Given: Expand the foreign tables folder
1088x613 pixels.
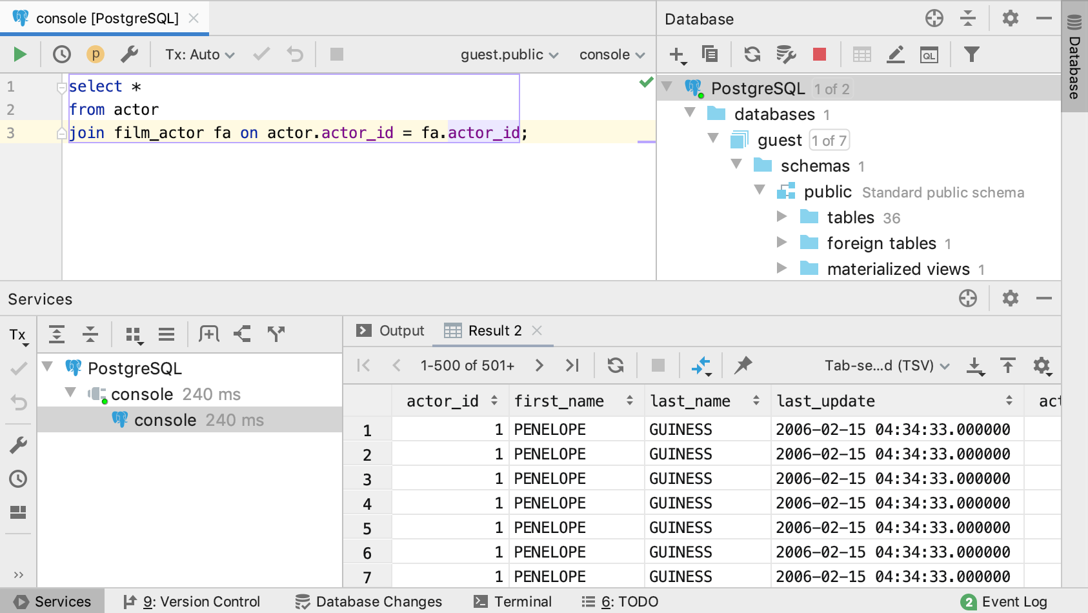Looking at the screenshot, I should pyautogui.click(x=781, y=242).
